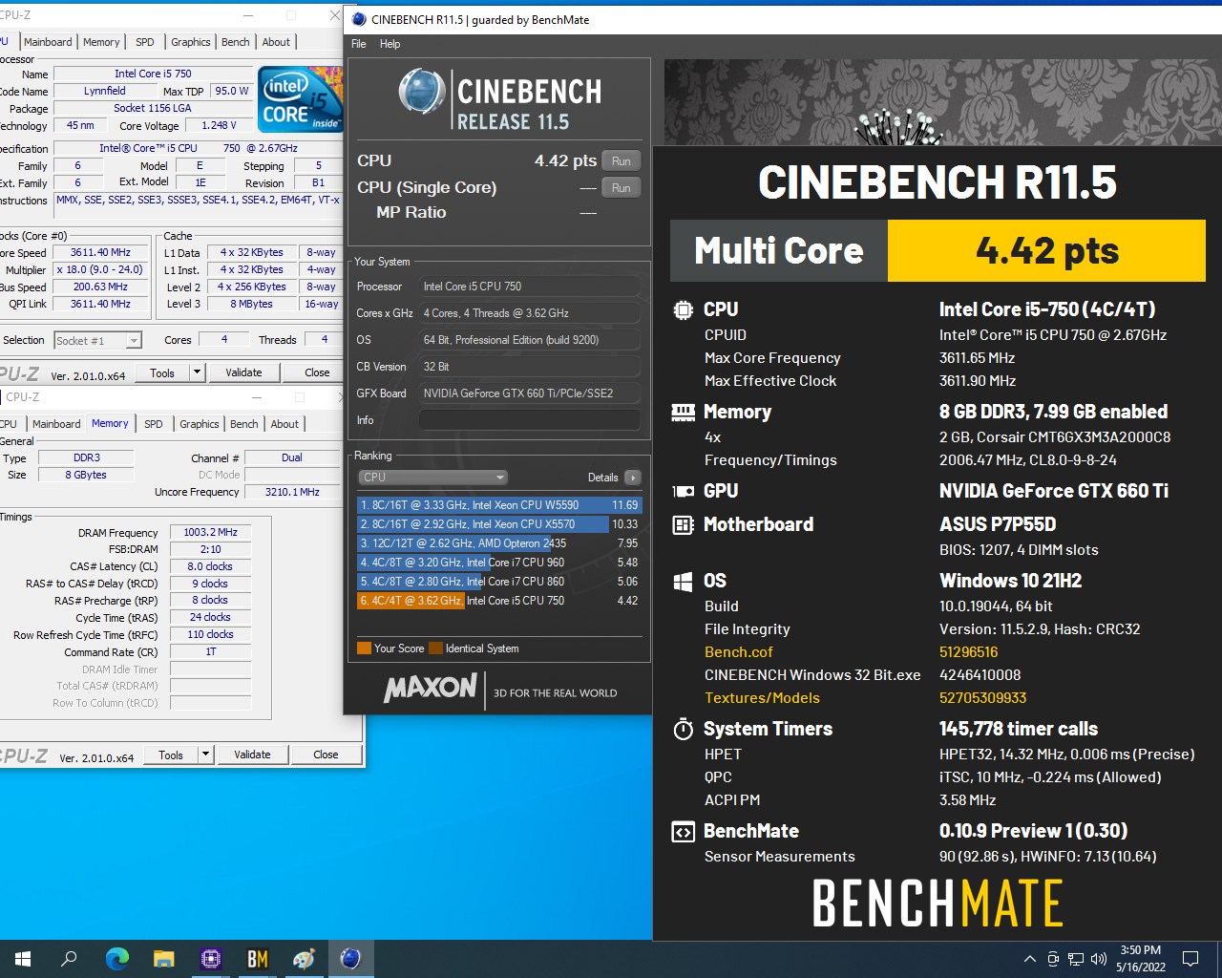This screenshot has height=978, width=1222.
Task: Show hidden system tray icons
Action: tap(1029, 959)
